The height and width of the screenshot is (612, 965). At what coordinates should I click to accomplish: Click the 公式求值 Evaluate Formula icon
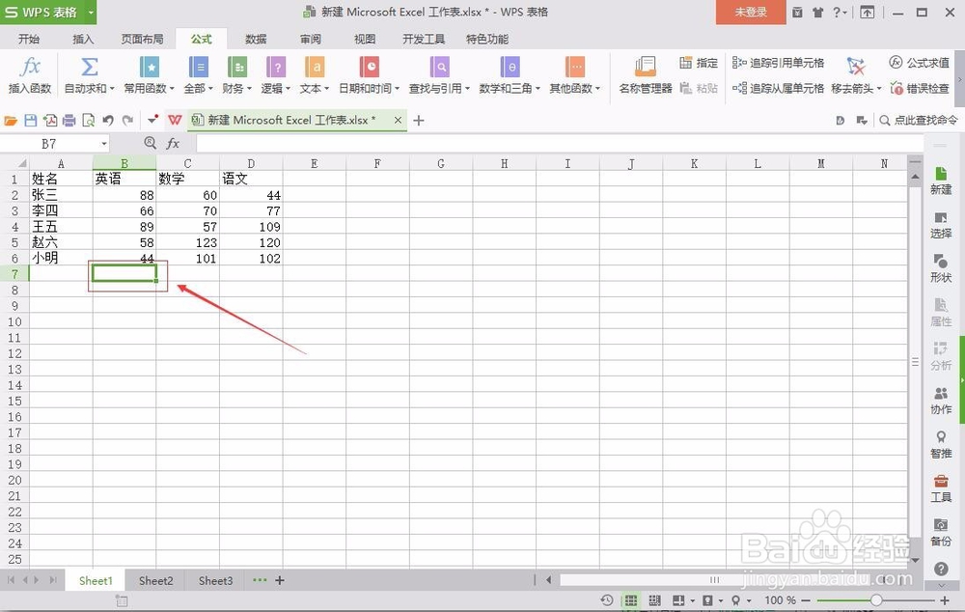pyautogui.click(x=918, y=62)
